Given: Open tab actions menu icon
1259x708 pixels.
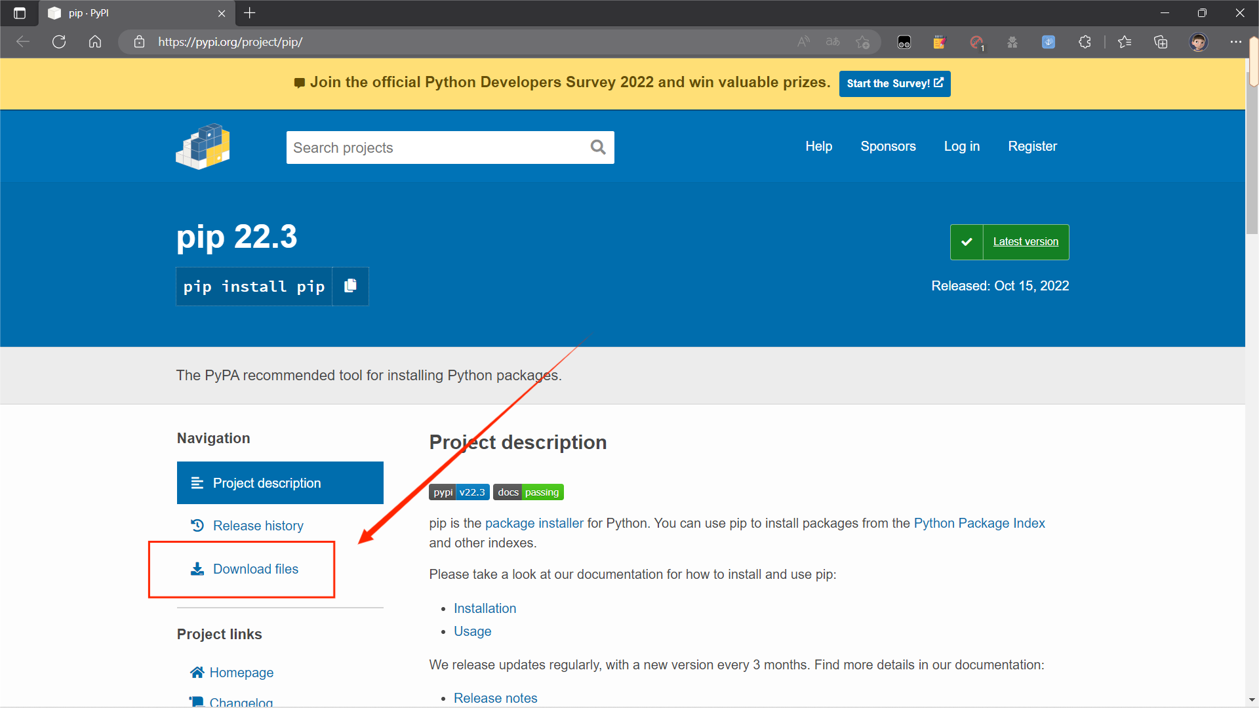Looking at the screenshot, I should coord(20,13).
